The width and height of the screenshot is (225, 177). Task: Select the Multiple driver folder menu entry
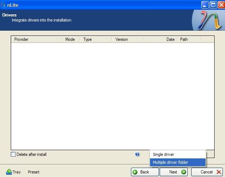tap(178, 162)
